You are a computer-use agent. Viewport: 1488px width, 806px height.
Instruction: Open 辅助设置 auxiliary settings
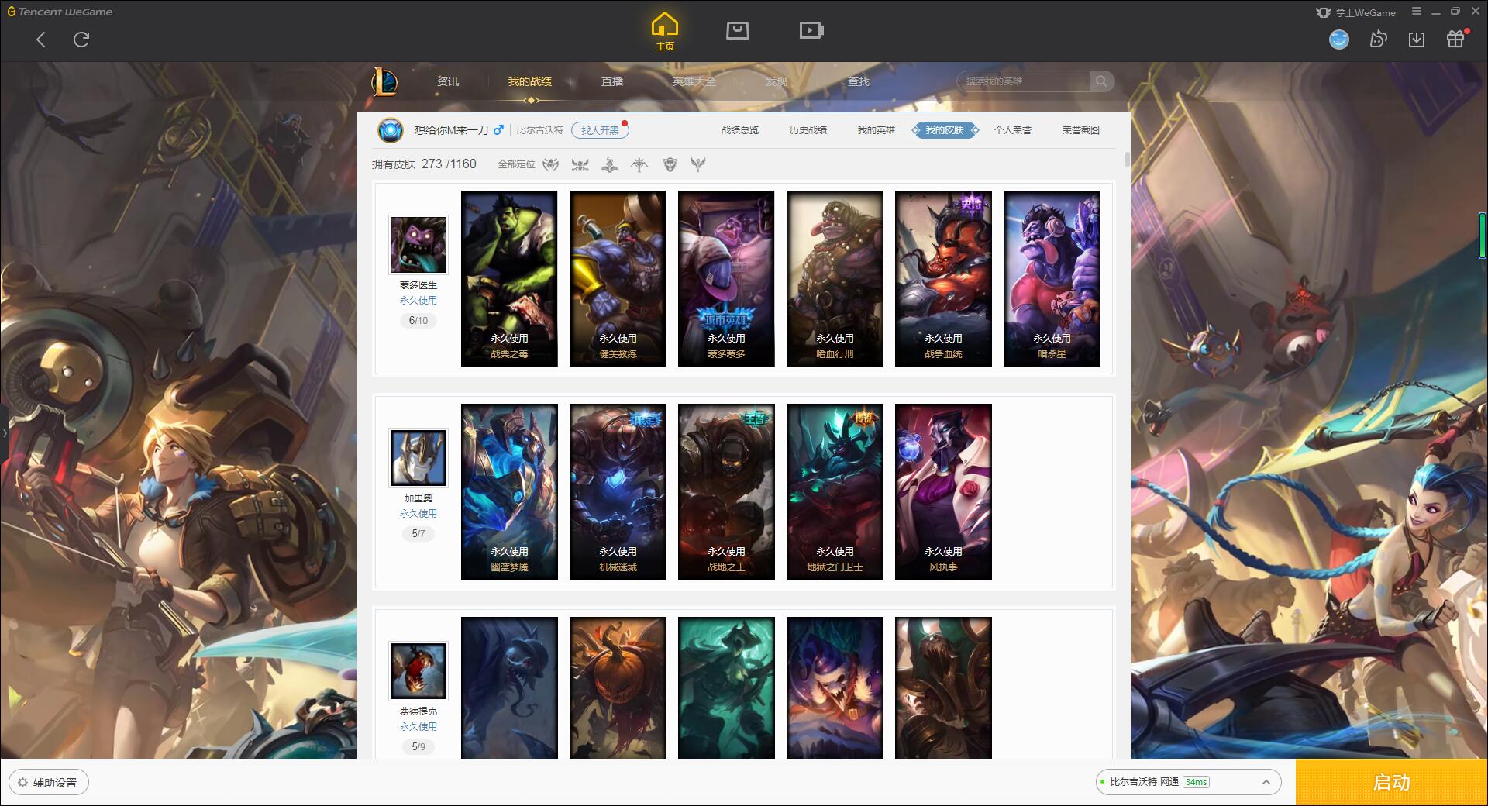(48, 782)
